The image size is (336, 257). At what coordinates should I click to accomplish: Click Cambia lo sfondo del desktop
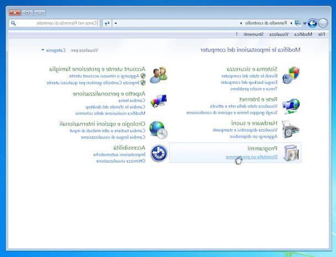coord(115,107)
